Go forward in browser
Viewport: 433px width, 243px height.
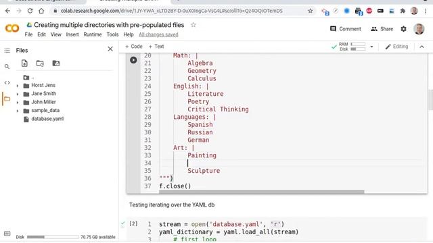tap(19, 11)
